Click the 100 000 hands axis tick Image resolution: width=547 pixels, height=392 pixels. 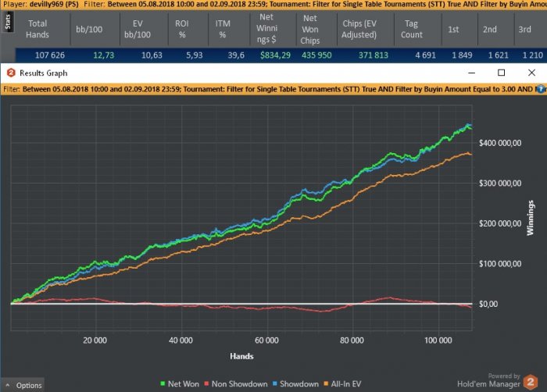[x=438, y=340]
